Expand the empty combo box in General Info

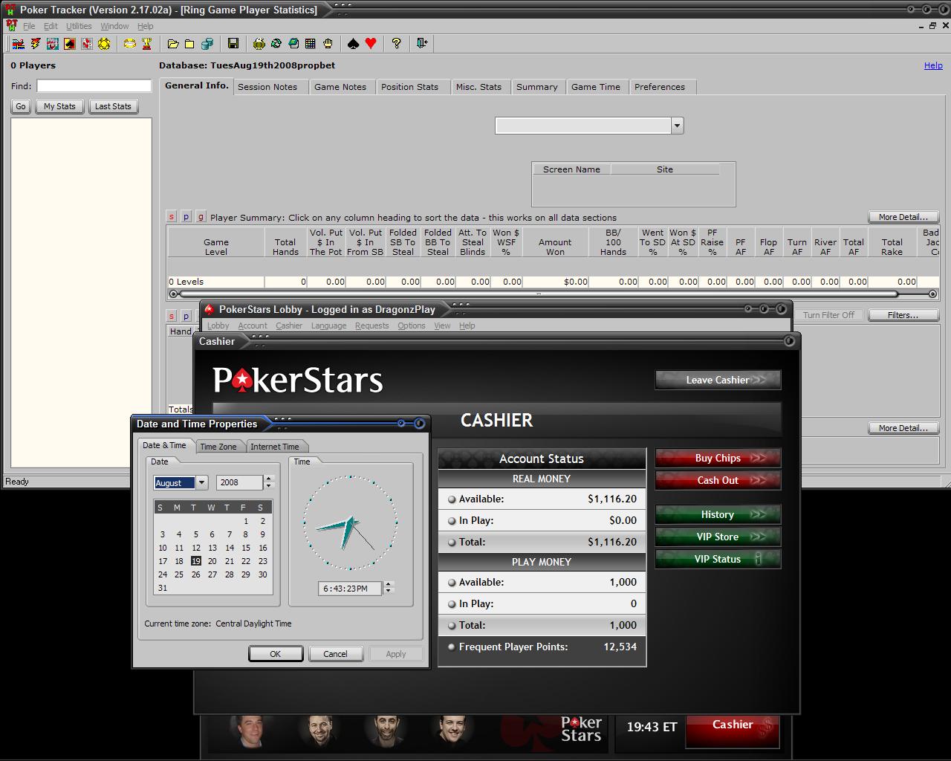coord(677,126)
